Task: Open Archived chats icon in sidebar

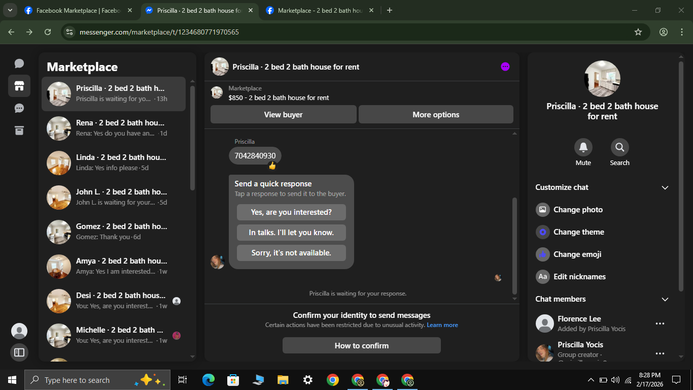Action: pyautogui.click(x=19, y=131)
